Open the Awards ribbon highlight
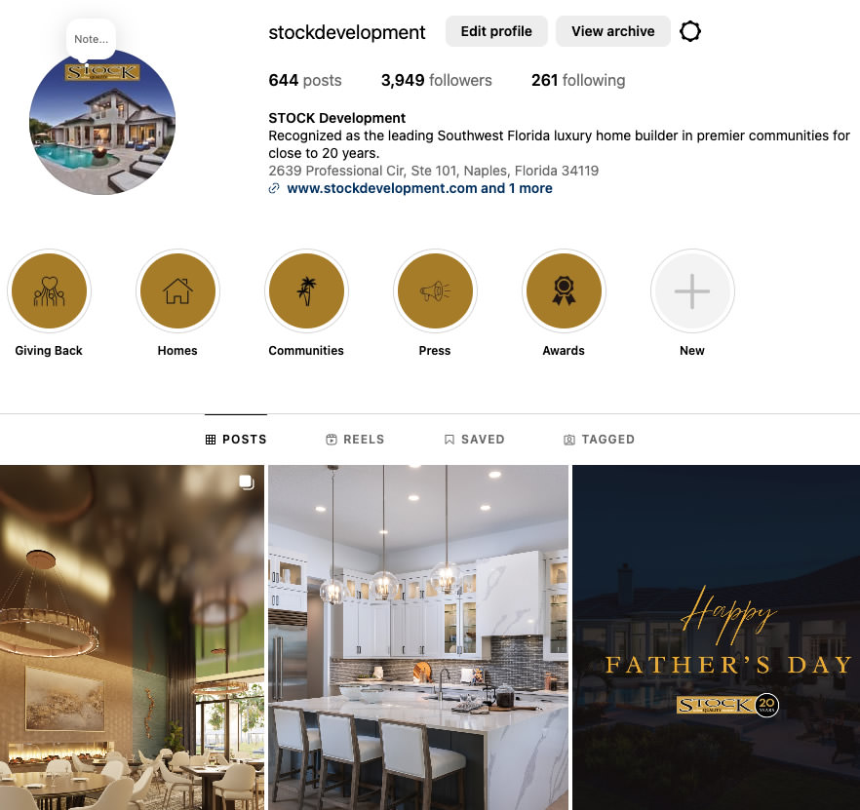 point(564,291)
